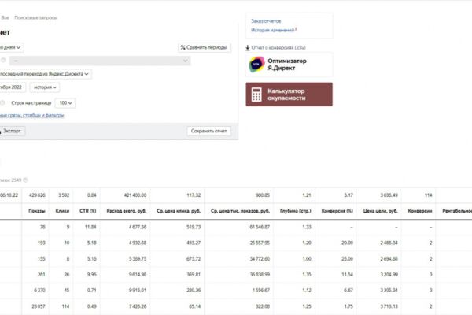
Task: Open the 'История изменений' link
Action: [272, 30]
